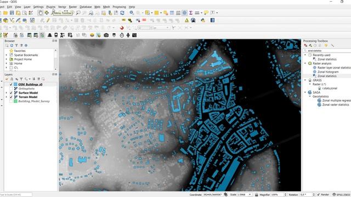
Task: Click the yellow warning triangle toolbar icon
Action: [186, 21]
